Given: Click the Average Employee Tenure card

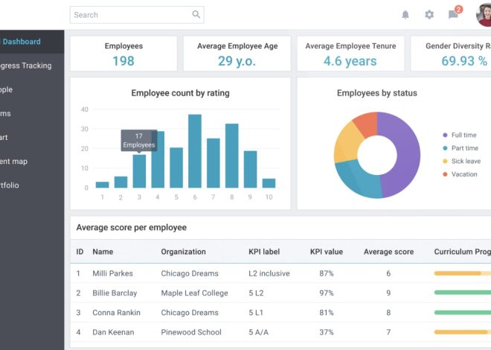Looking at the screenshot, I should 350,54.
